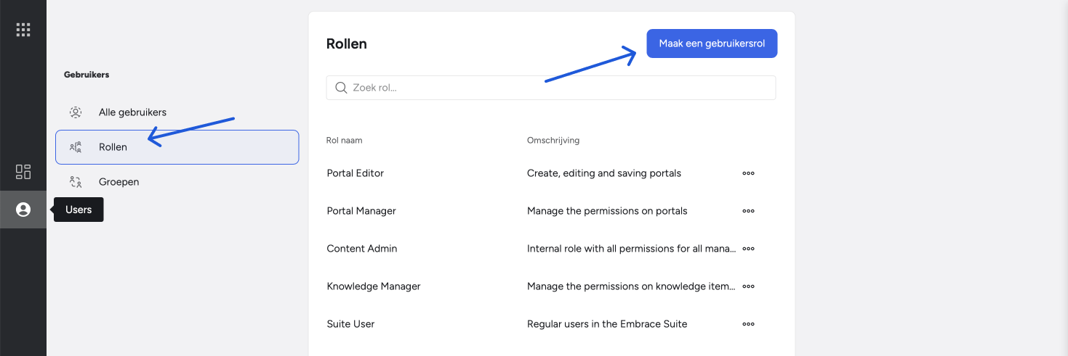
Task: Open the app launcher grid icon
Action: click(23, 30)
